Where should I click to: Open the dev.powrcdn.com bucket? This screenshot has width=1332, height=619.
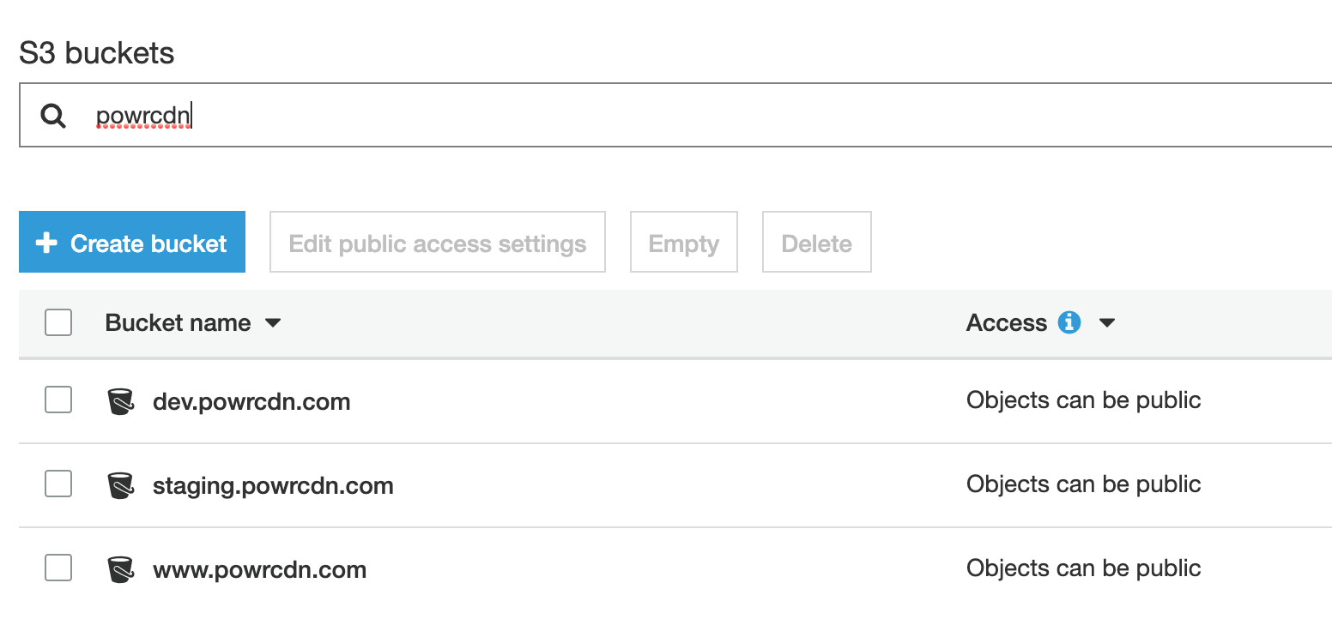251,401
